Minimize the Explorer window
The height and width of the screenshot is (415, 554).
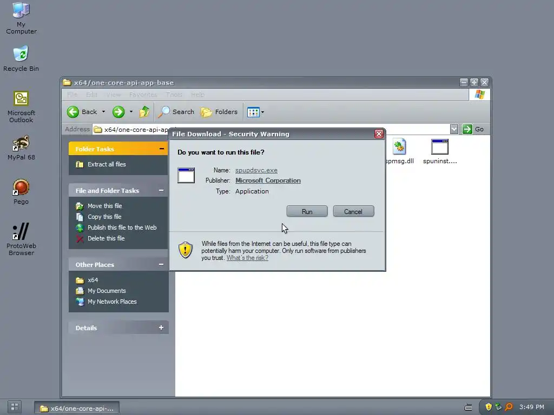pos(464,82)
